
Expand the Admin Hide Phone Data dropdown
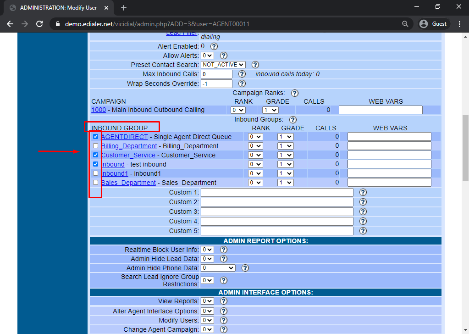tap(218, 268)
